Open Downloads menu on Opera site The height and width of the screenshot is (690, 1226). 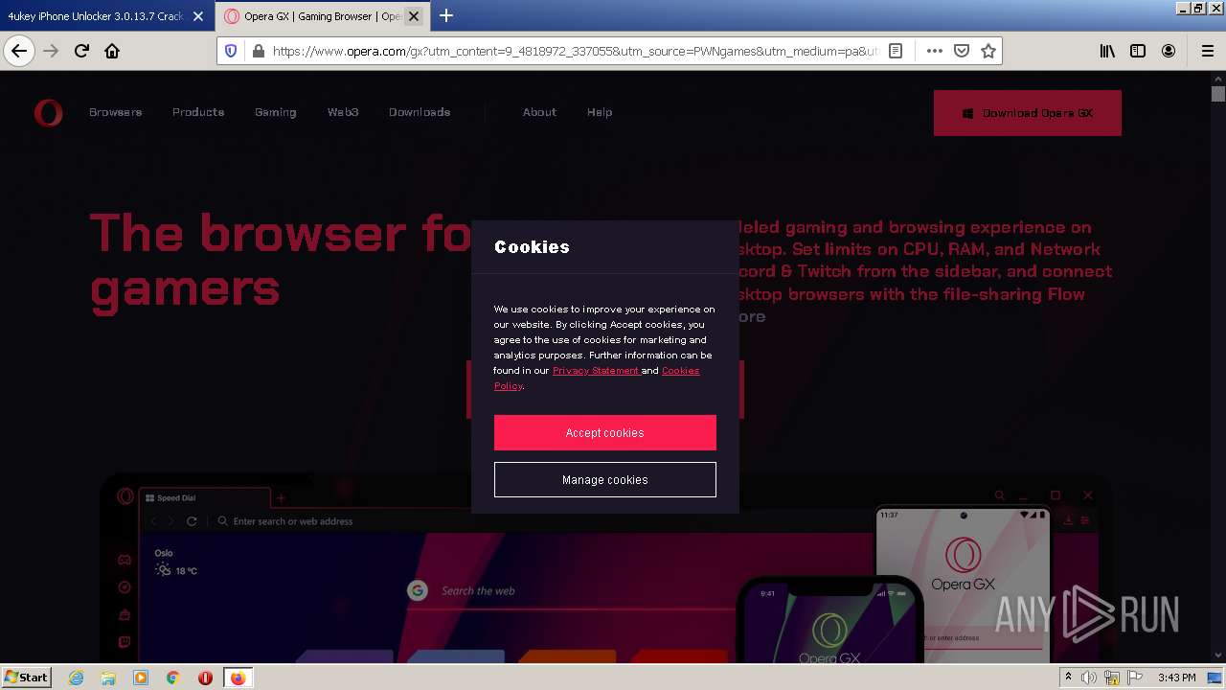click(420, 112)
